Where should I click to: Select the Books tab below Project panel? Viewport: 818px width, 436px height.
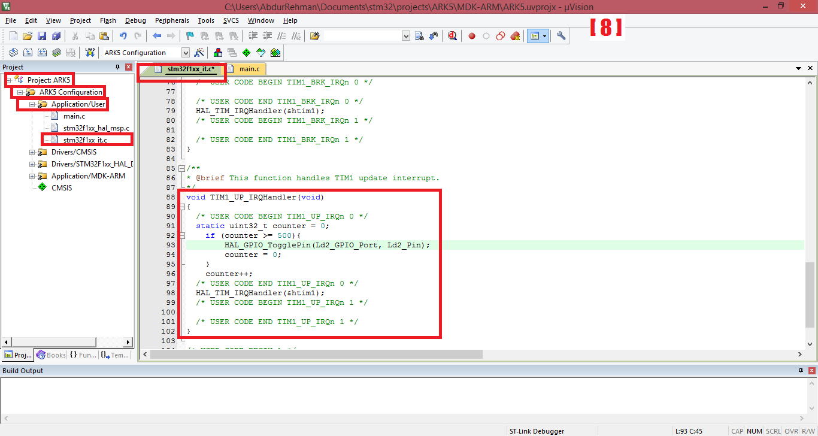point(50,355)
